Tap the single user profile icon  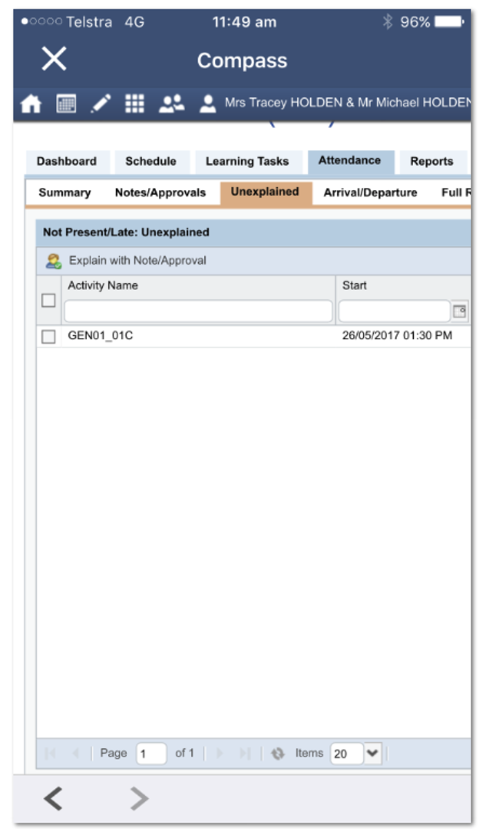(207, 104)
